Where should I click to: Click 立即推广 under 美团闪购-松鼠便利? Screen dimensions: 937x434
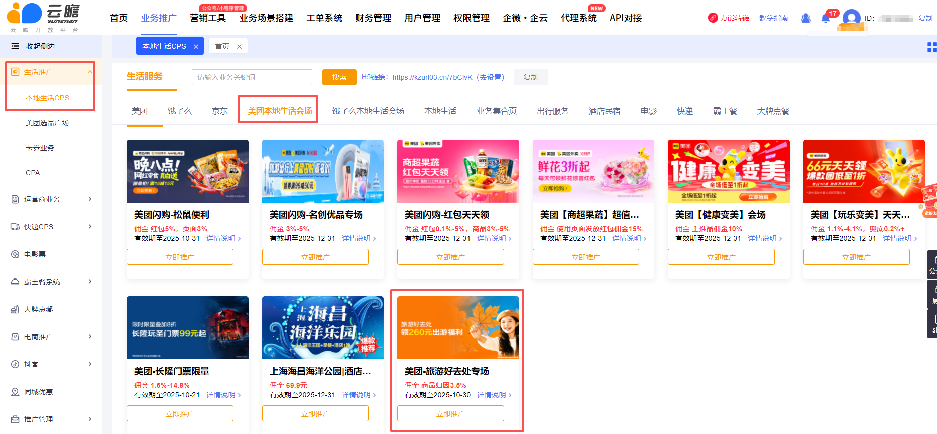click(x=180, y=257)
